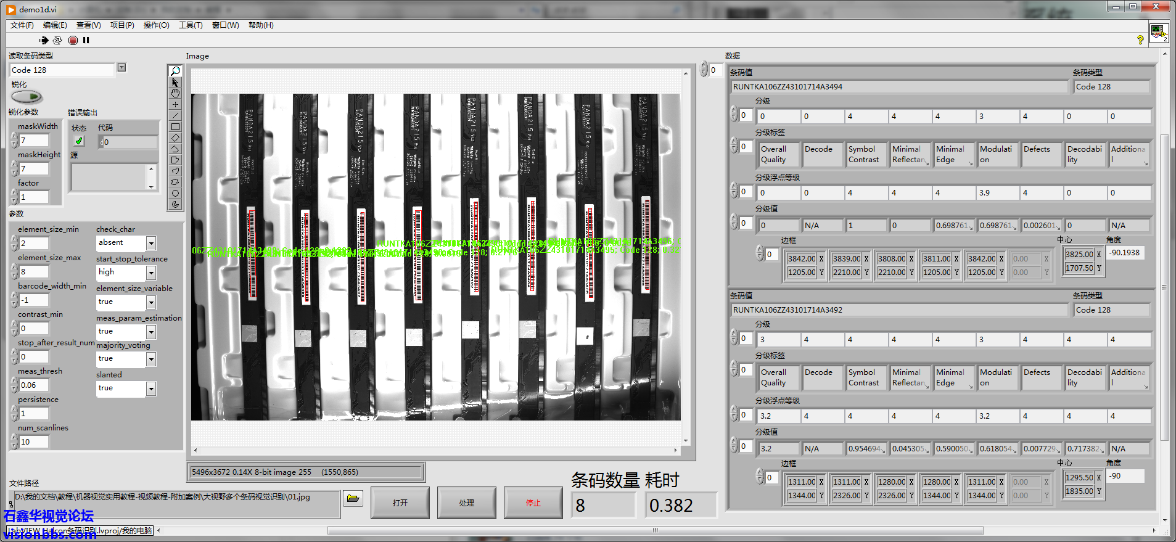Open the 查看(V) menu
Viewport: 1176px width, 542px height.
(88, 25)
